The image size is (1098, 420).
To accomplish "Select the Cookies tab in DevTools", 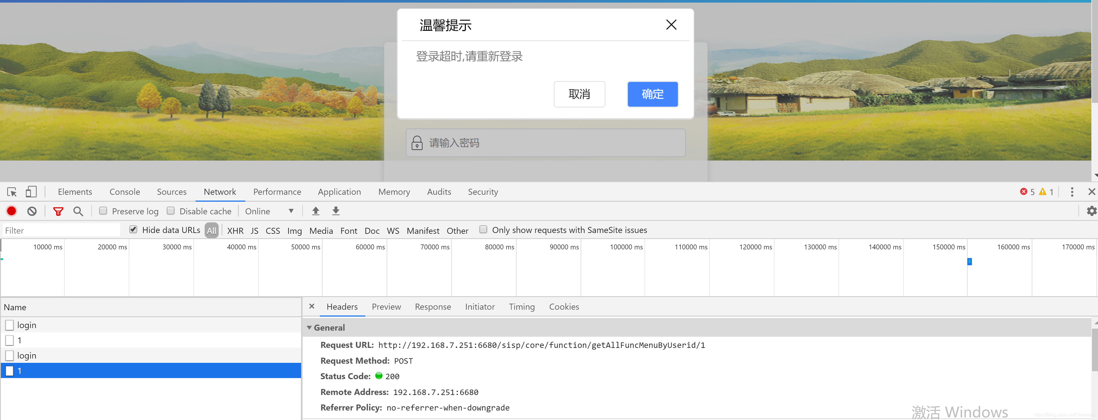I will pos(564,307).
